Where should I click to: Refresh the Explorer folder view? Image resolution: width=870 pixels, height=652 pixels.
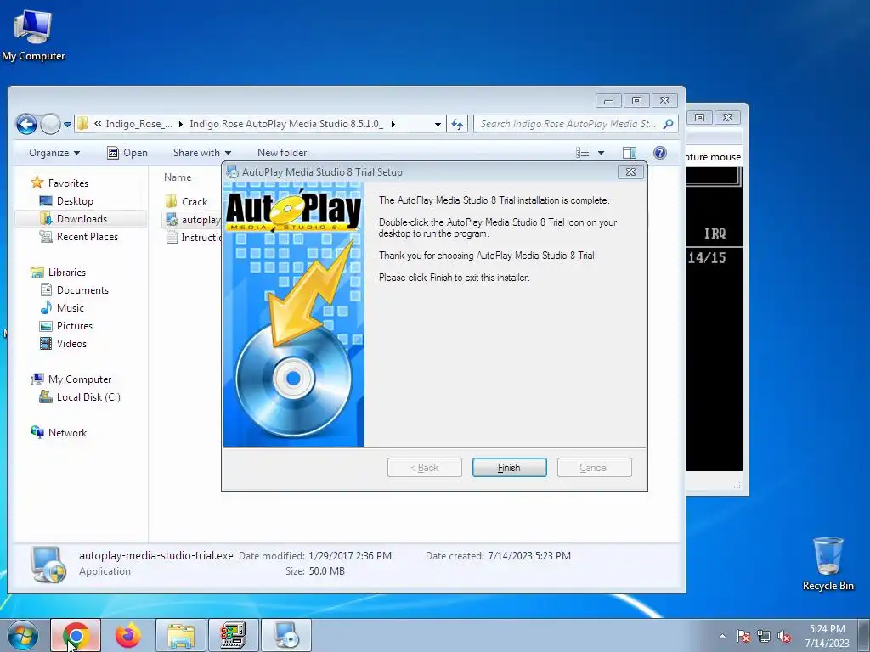[457, 124]
